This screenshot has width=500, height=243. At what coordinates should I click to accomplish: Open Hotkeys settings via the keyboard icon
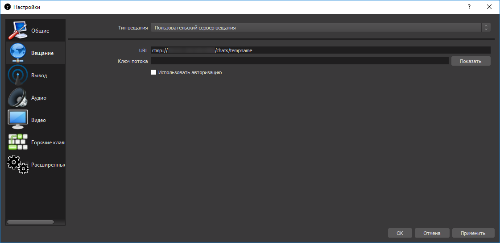pos(18,142)
